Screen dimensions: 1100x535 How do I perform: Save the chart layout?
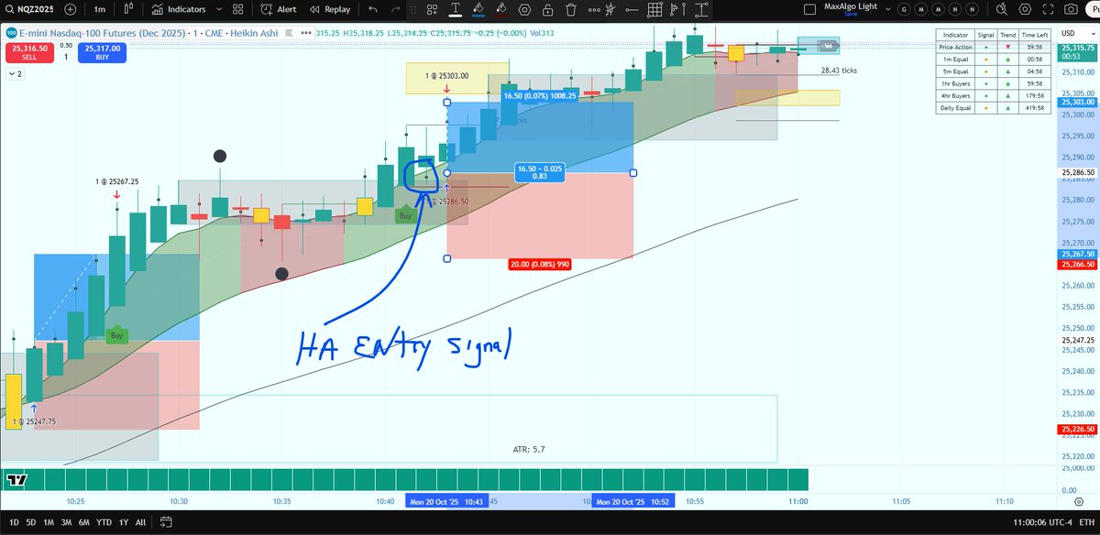(852, 14)
